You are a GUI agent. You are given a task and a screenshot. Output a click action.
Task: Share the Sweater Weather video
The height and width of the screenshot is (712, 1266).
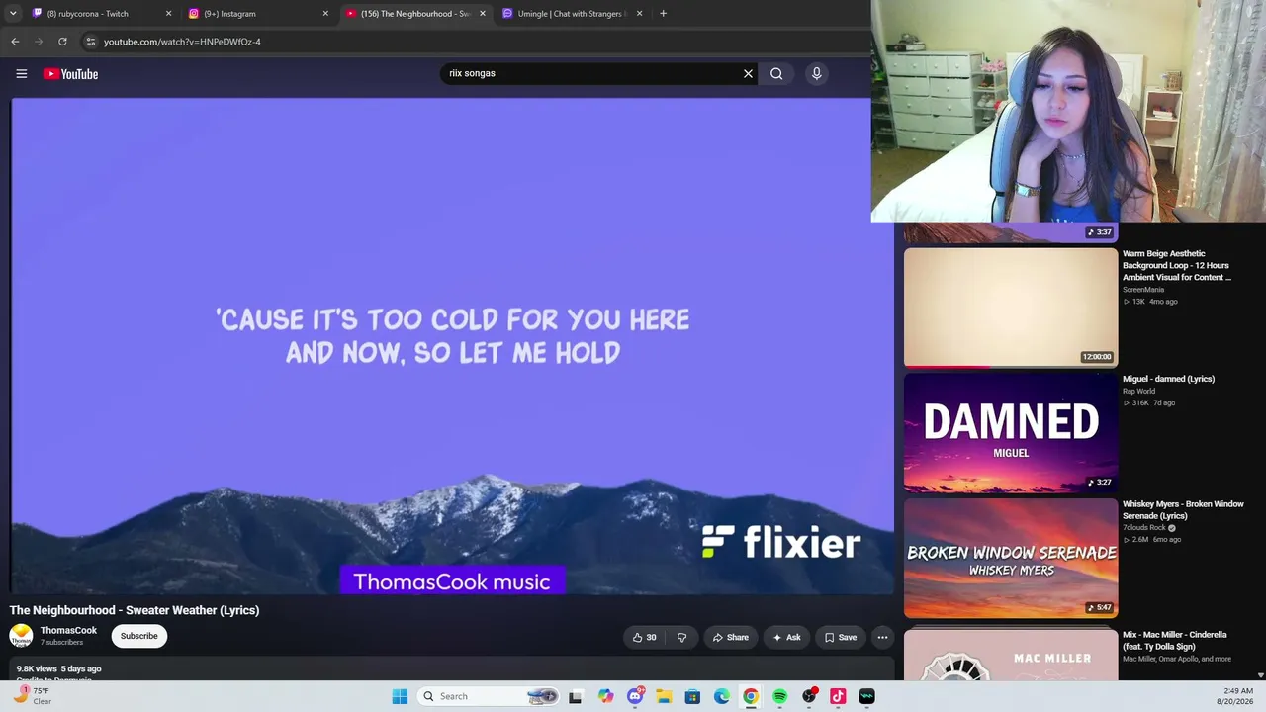[731, 637]
